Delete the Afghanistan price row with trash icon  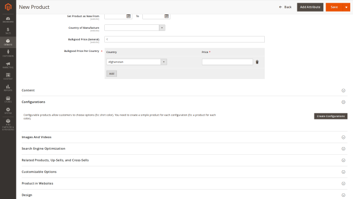[257, 62]
